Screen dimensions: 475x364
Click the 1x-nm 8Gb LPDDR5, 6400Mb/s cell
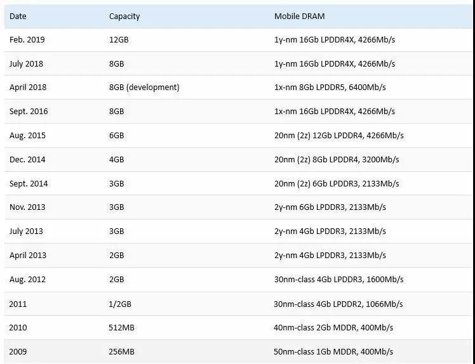point(330,88)
